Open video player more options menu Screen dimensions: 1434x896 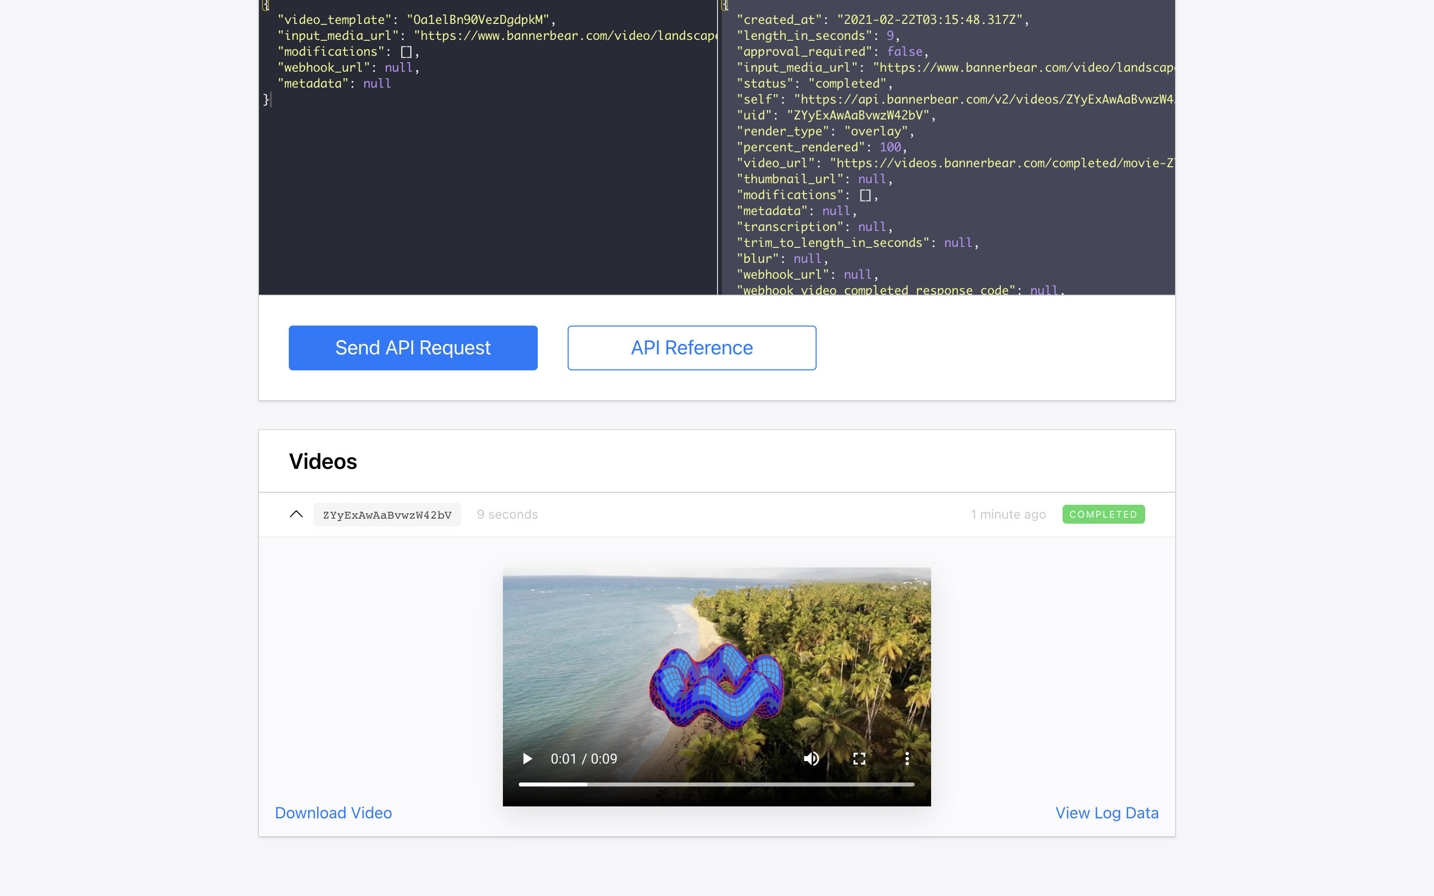click(907, 759)
